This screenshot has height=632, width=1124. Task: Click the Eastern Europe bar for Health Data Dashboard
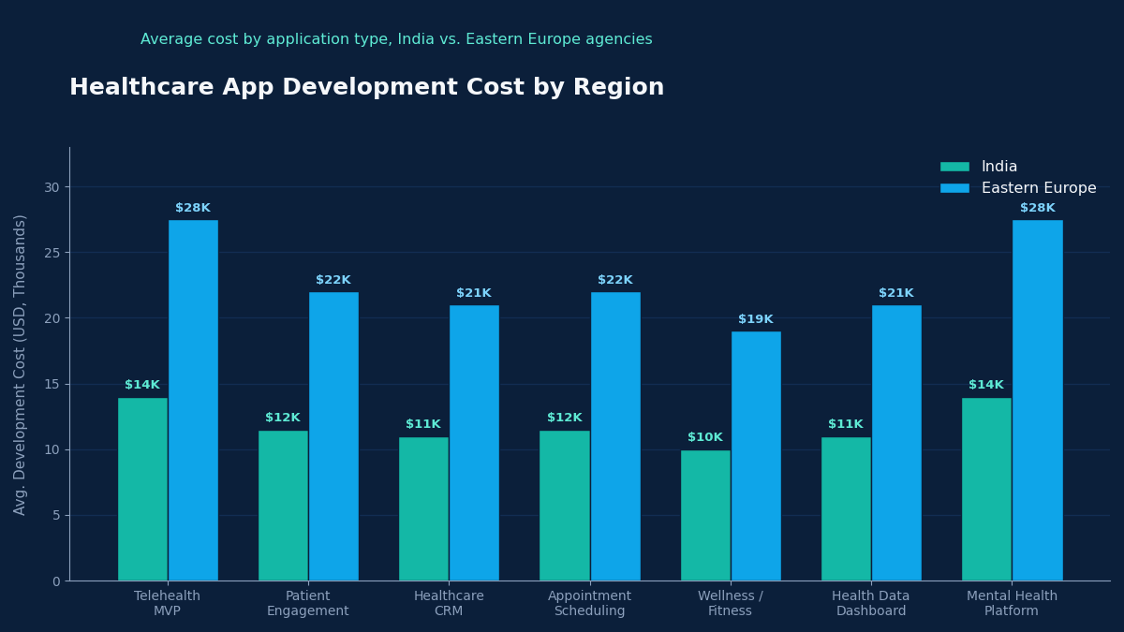[x=896, y=443]
